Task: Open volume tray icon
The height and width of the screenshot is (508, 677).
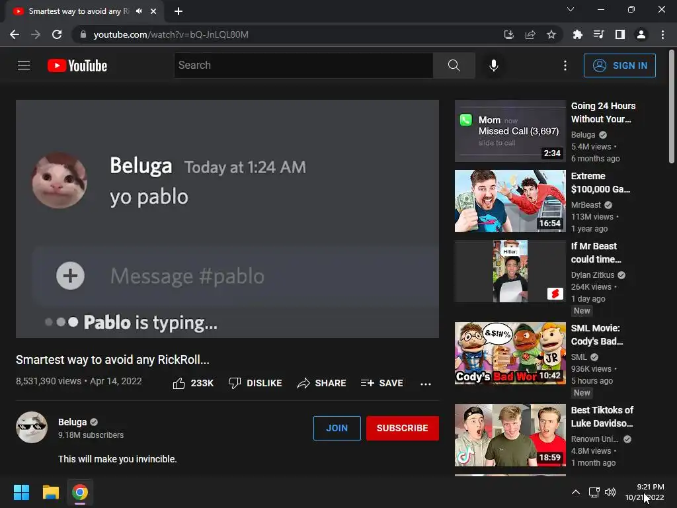Action: coord(610,492)
